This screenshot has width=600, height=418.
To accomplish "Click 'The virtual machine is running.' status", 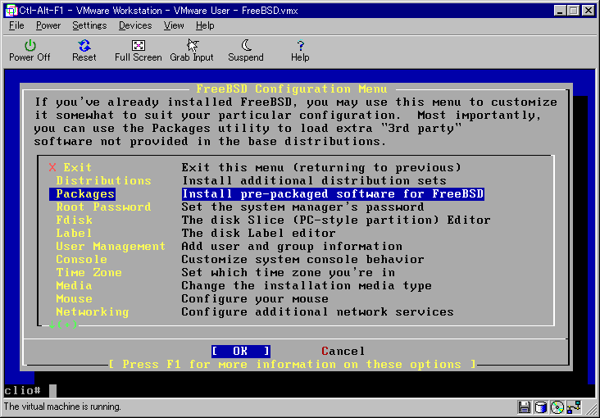I will 63,407.
